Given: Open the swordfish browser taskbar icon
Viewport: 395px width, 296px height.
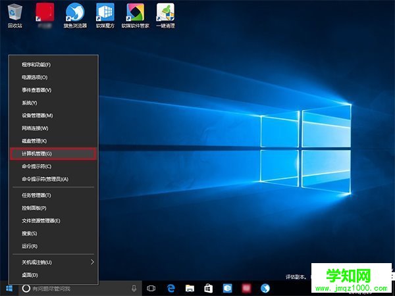Looking at the screenshot, I should 265,289.
